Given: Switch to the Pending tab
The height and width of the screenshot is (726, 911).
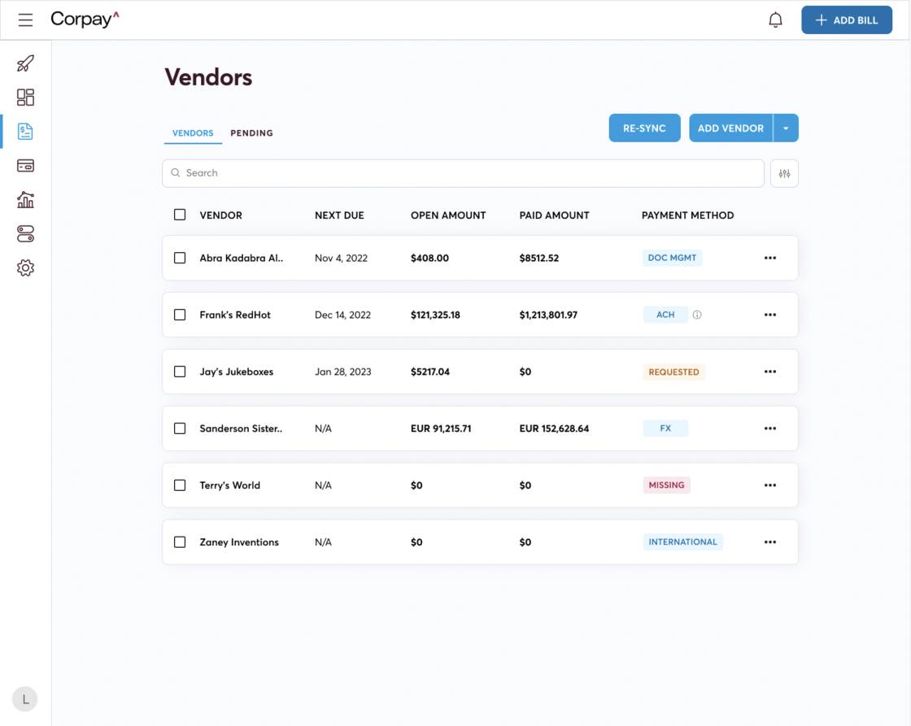Looking at the screenshot, I should point(251,133).
